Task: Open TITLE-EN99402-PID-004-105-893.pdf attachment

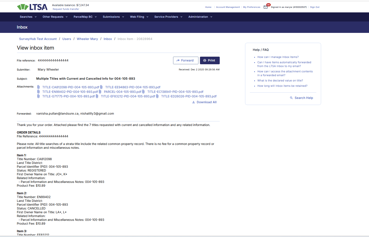Action: tap(70, 92)
